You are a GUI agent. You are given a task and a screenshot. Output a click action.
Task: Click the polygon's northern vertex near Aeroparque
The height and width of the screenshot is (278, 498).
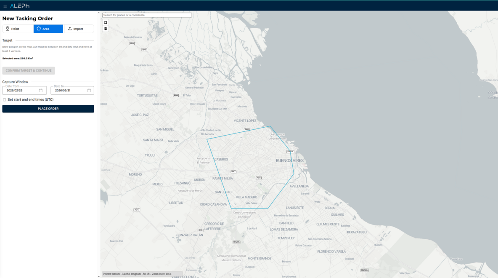[x=270, y=126]
